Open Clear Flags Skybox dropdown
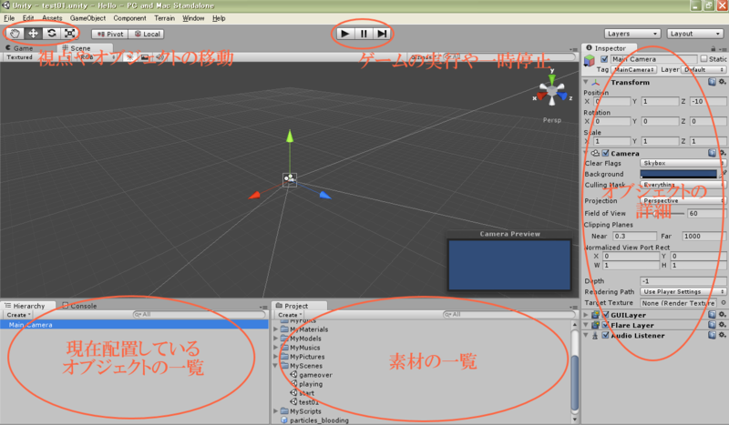Screen dimensions: 729x425 coord(683,163)
